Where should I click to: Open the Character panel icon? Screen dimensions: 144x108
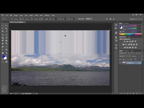(116, 45)
